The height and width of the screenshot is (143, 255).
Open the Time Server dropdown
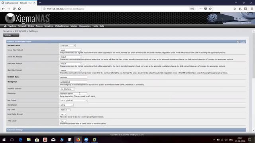point(63,121)
